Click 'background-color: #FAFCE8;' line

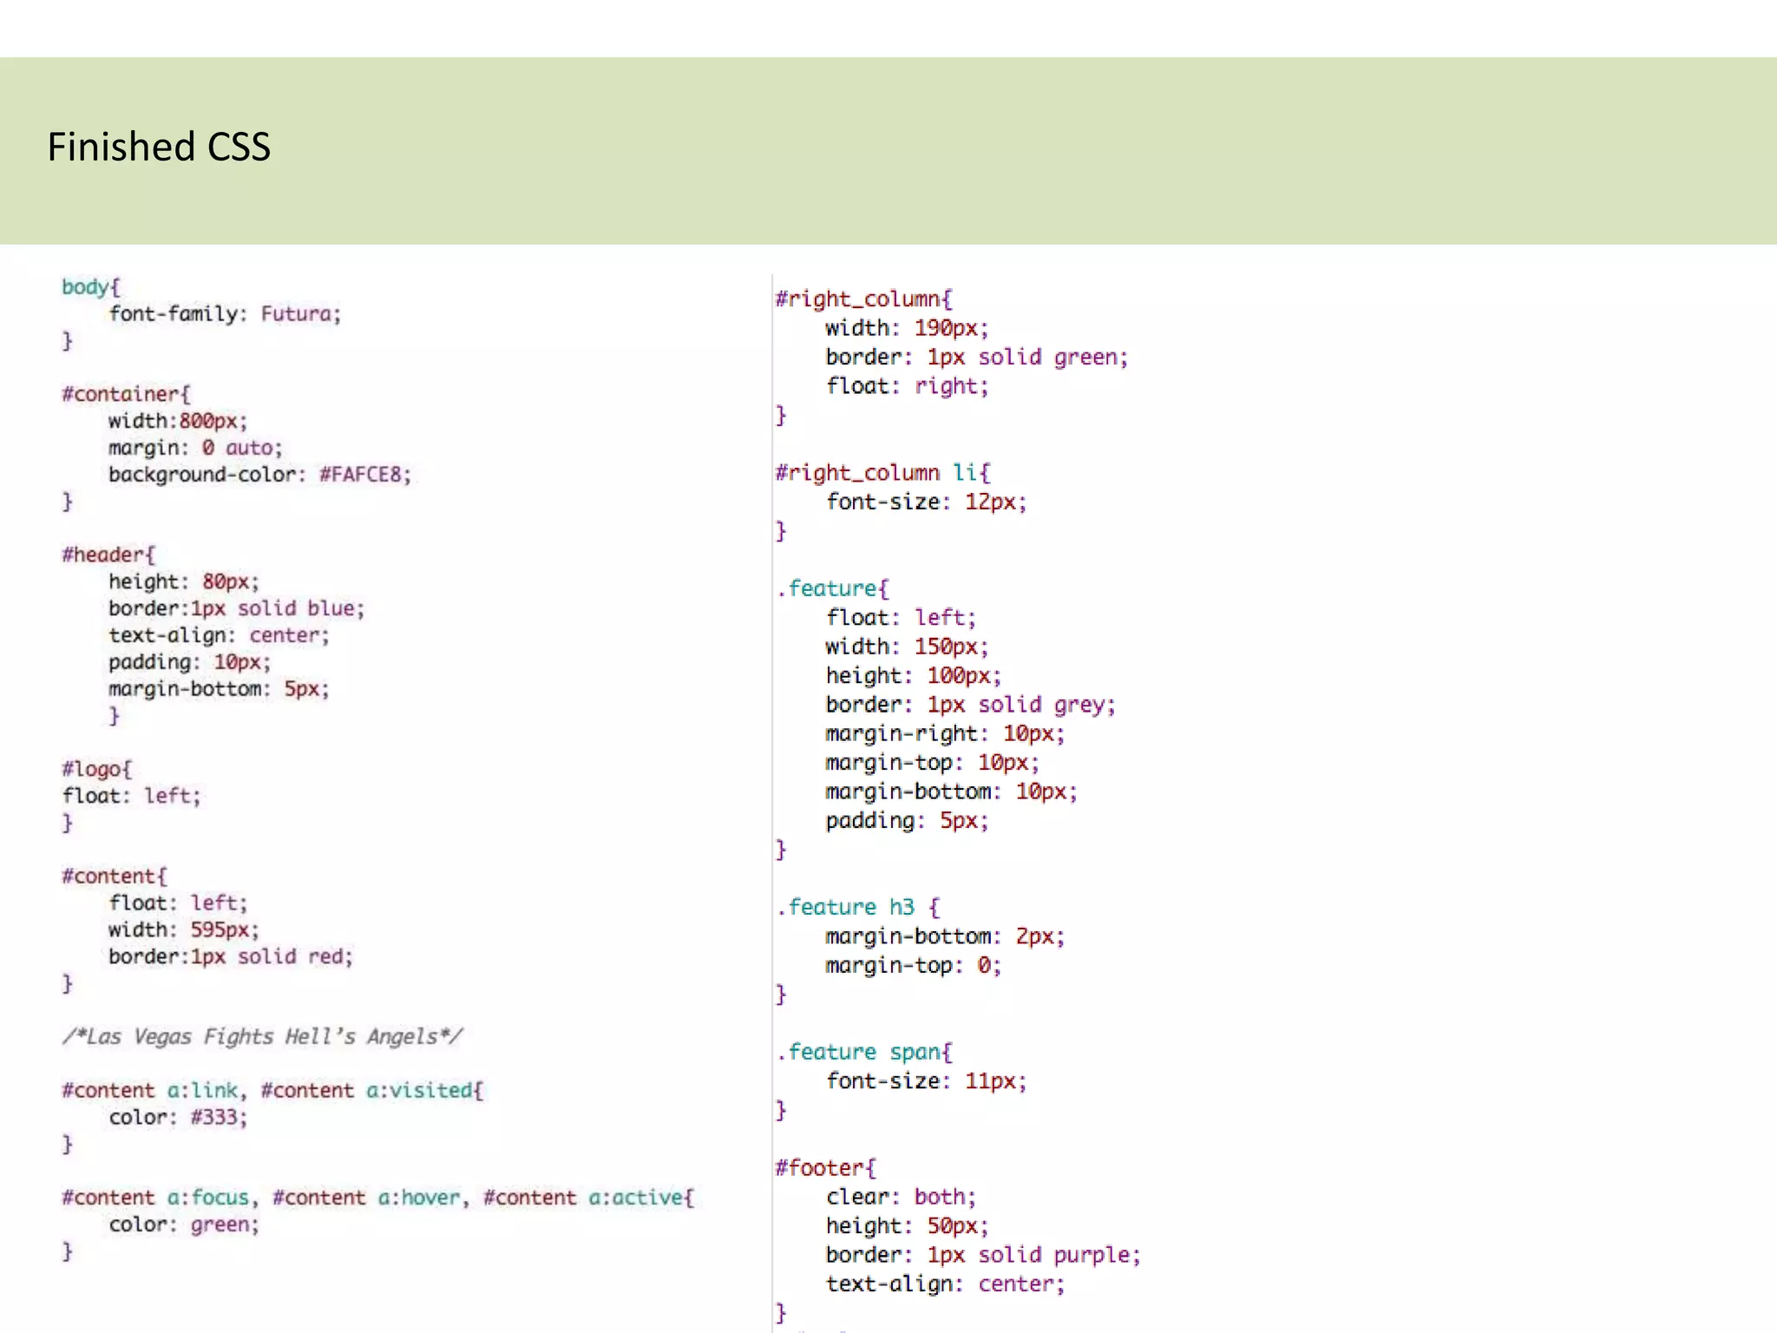(260, 475)
